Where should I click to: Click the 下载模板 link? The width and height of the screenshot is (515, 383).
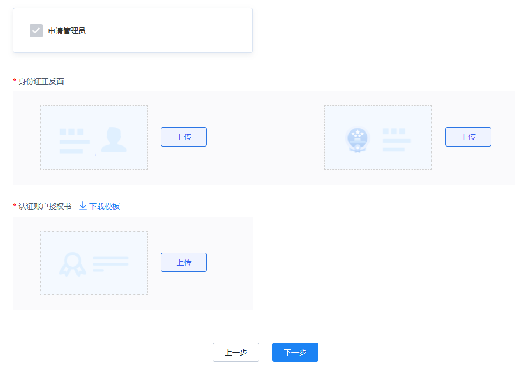[x=105, y=206]
